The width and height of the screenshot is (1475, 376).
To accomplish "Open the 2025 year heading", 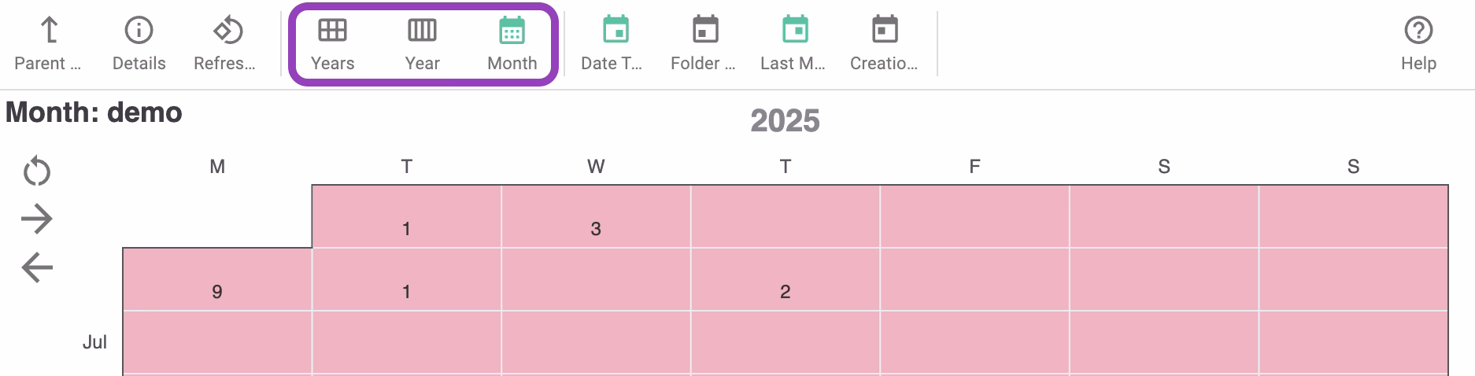I will [x=785, y=120].
